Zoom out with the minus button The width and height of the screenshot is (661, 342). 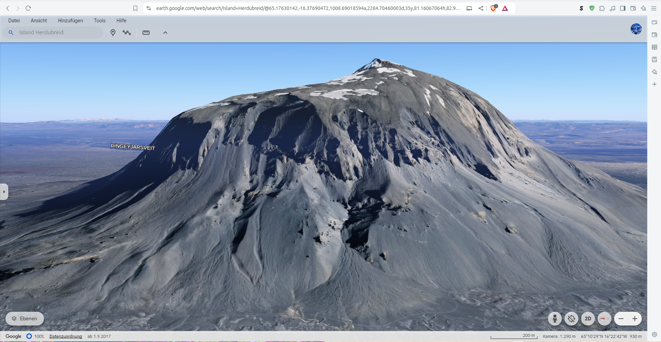621,319
